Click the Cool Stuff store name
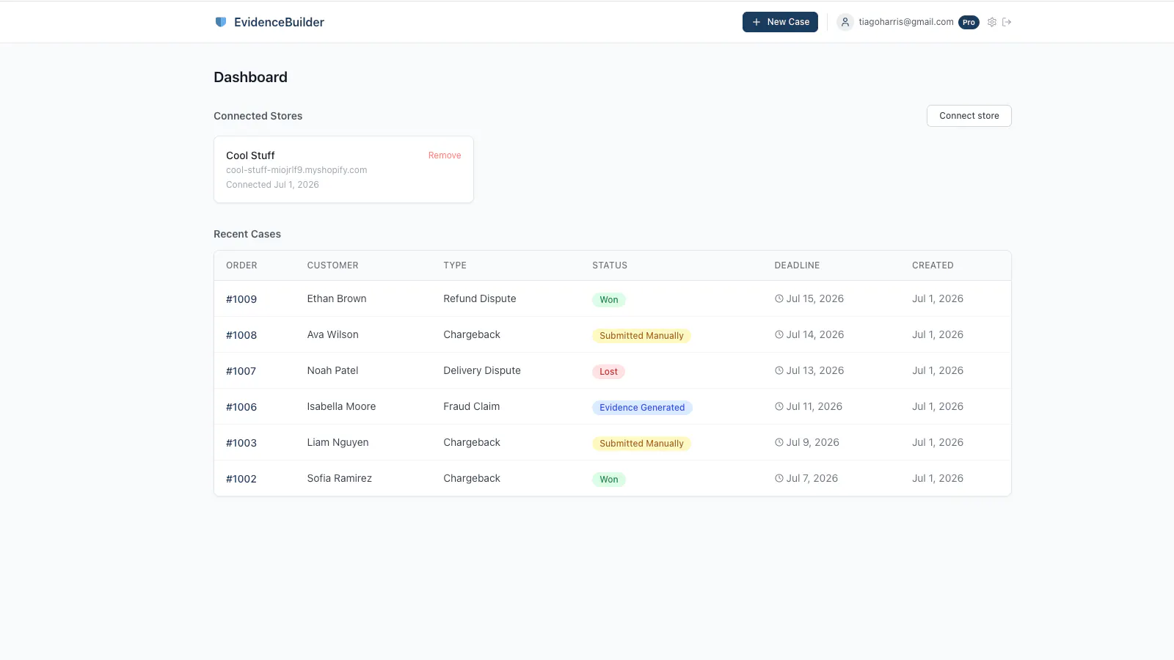Screen dimensions: 1174x660 pos(250,155)
